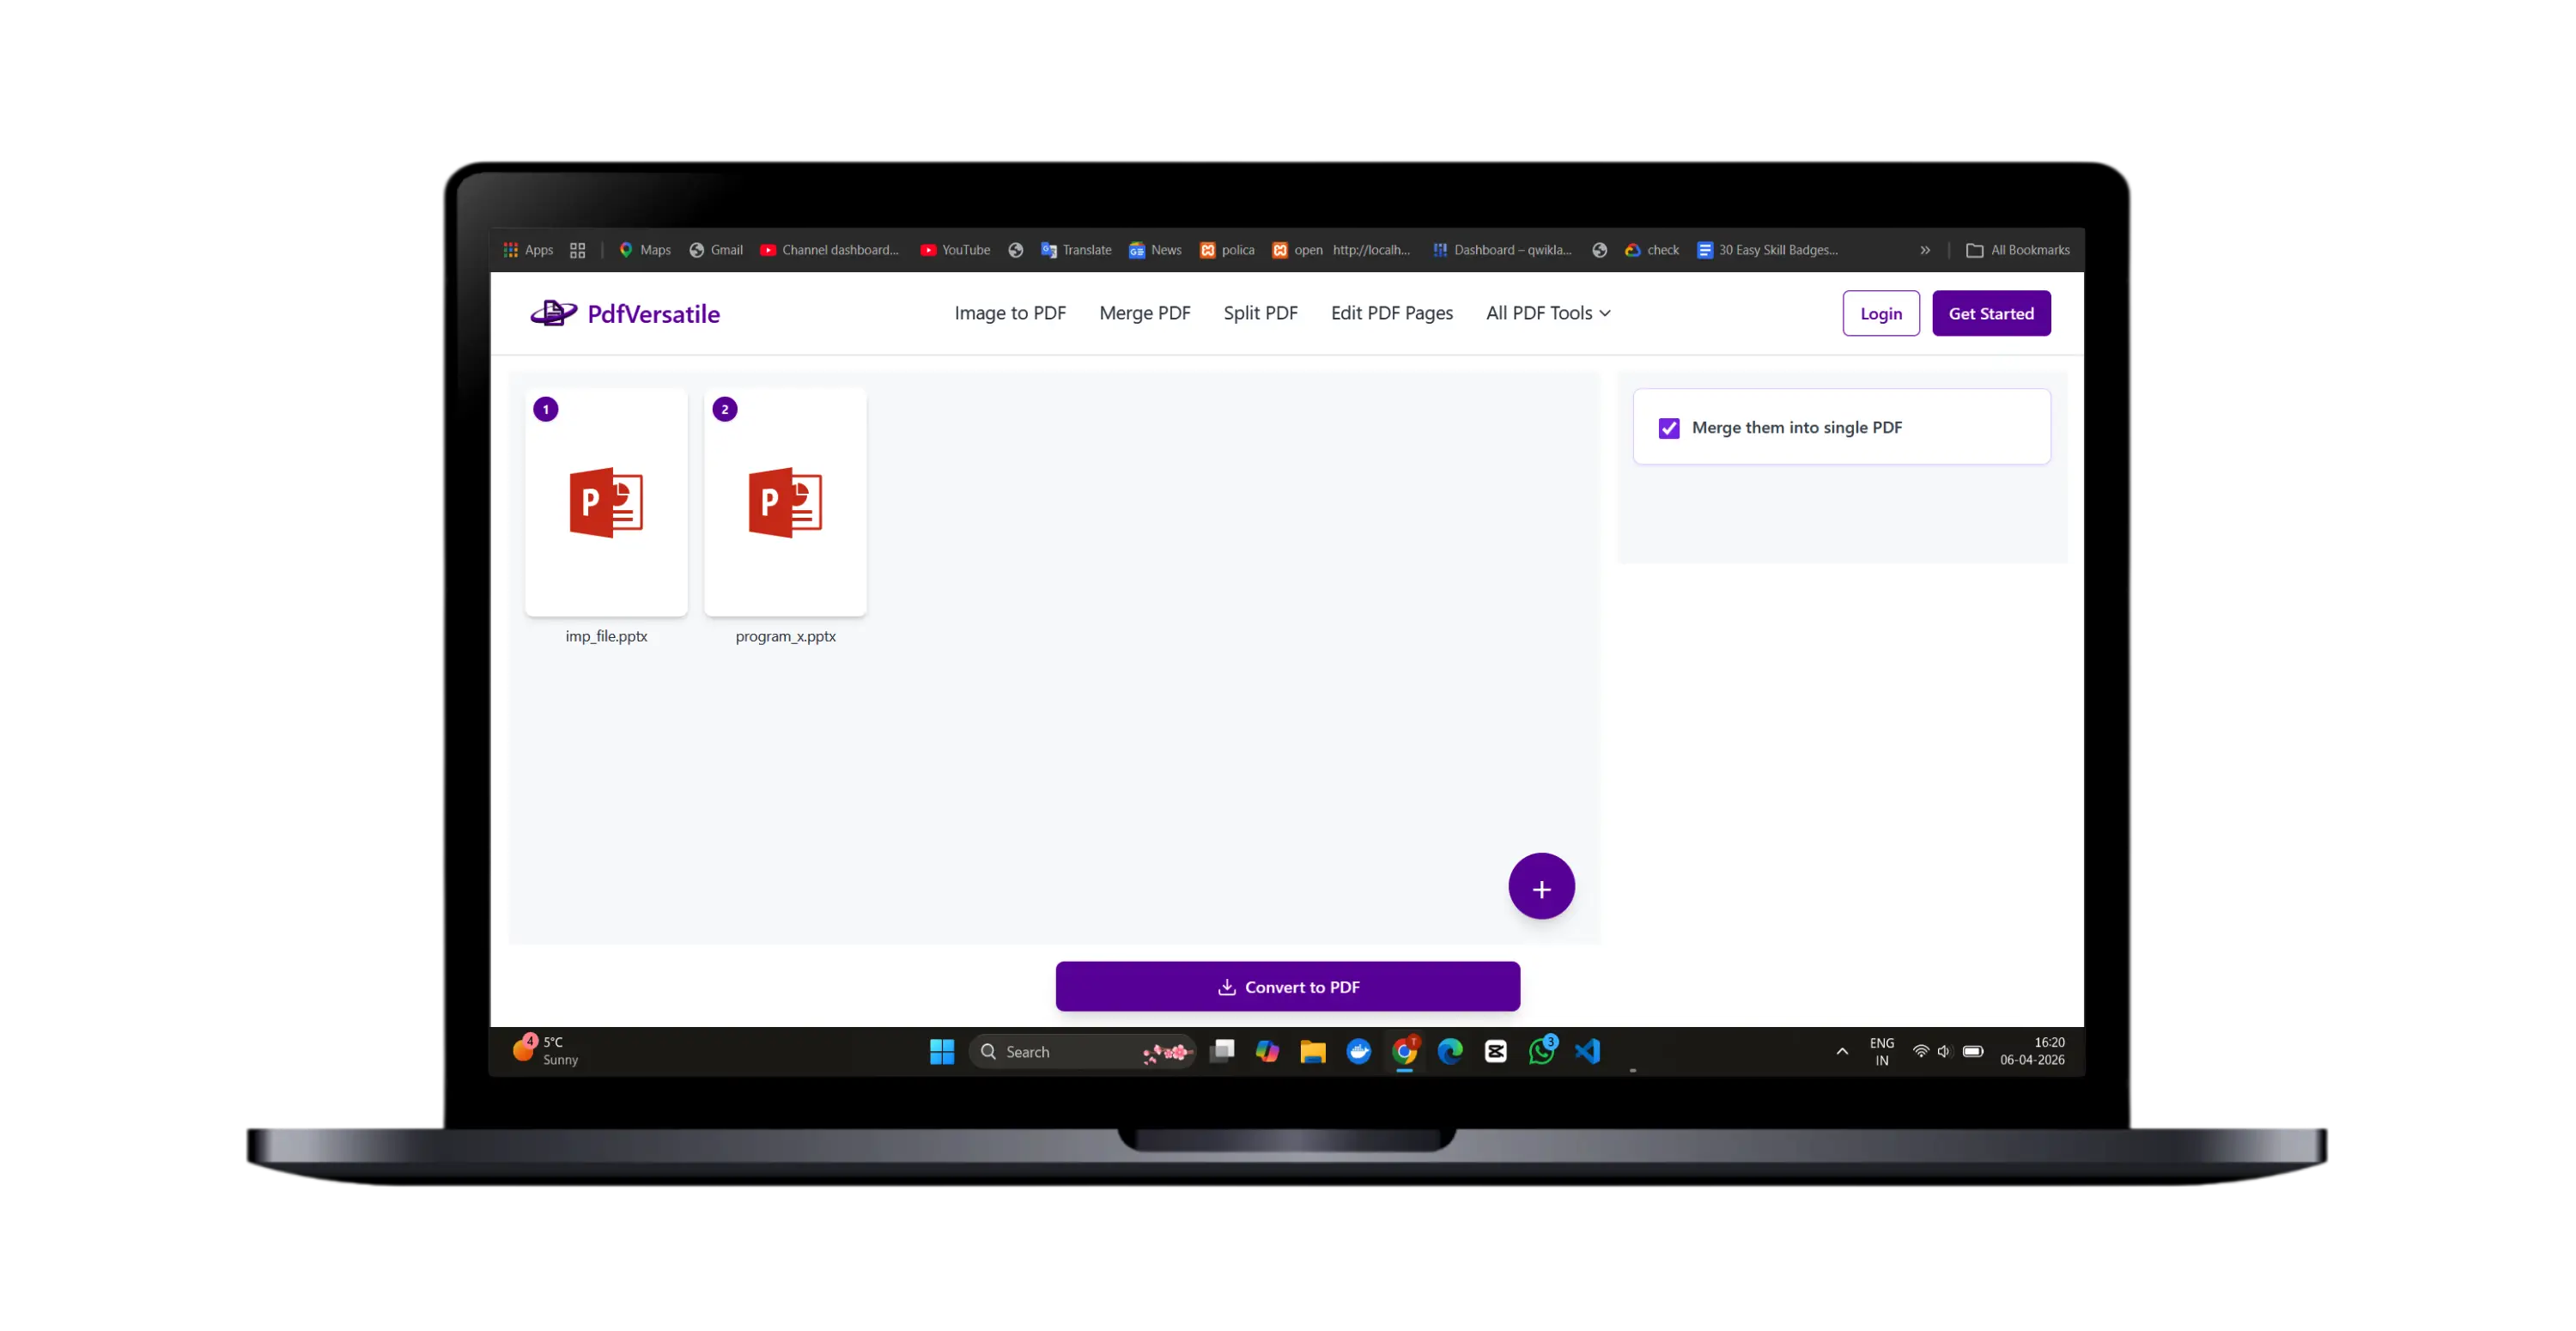Open Dashboard – qwikla... bookmark
The height and width of the screenshot is (1331, 2576).
[x=1501, y=250]
